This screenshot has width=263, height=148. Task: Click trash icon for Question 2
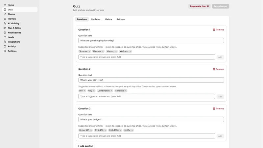tap(214, 69)
